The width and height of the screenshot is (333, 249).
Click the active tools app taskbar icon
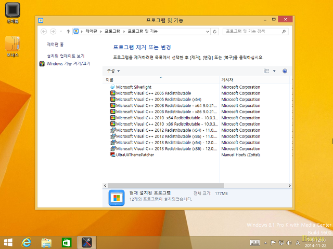point(87,243)
